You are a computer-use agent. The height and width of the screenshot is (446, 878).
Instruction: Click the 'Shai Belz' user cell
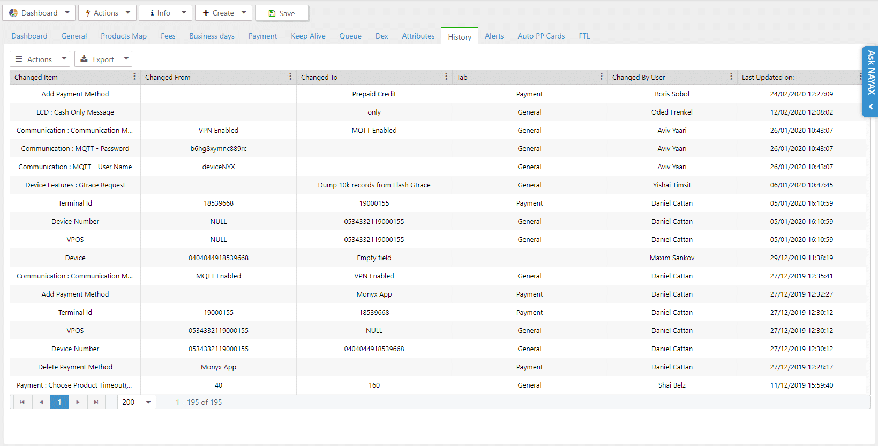(x=672, y=385)
